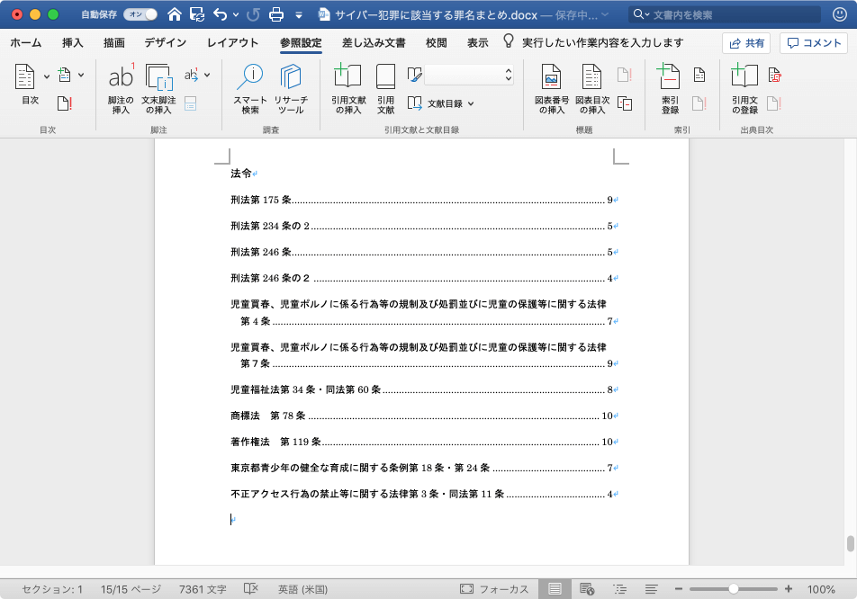857x599 pixels.
Task: Click the next footnote icon
Action: pos(191,76)
